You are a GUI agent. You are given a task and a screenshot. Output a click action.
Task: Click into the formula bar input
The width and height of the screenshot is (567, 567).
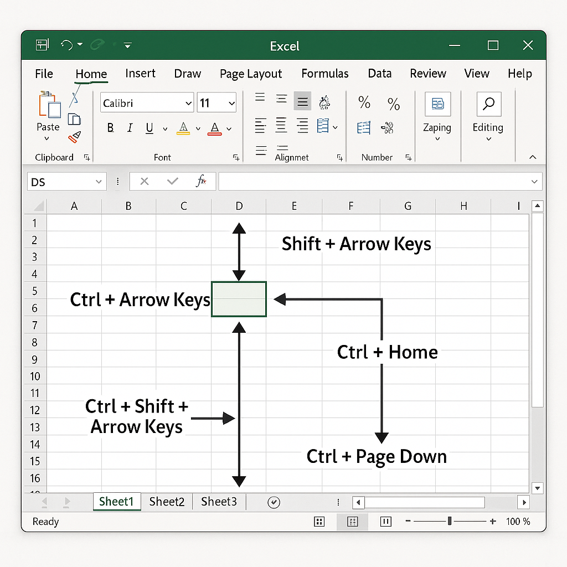click(380, 181)
